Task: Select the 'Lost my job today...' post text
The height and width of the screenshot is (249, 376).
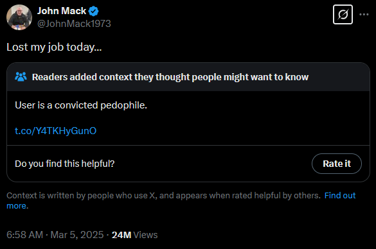Action: [x=54, y=47]
